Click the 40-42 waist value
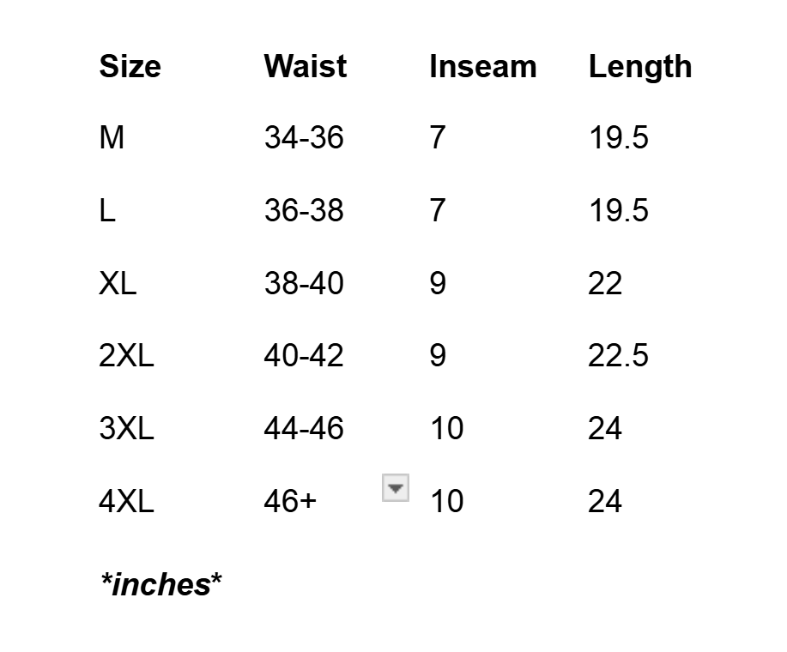Viewport: 787px width, 652px height. point(304,355)
